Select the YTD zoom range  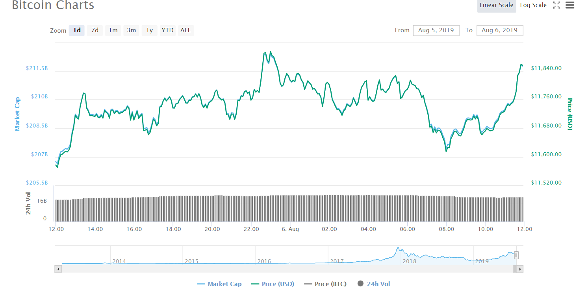pos(167,30)
